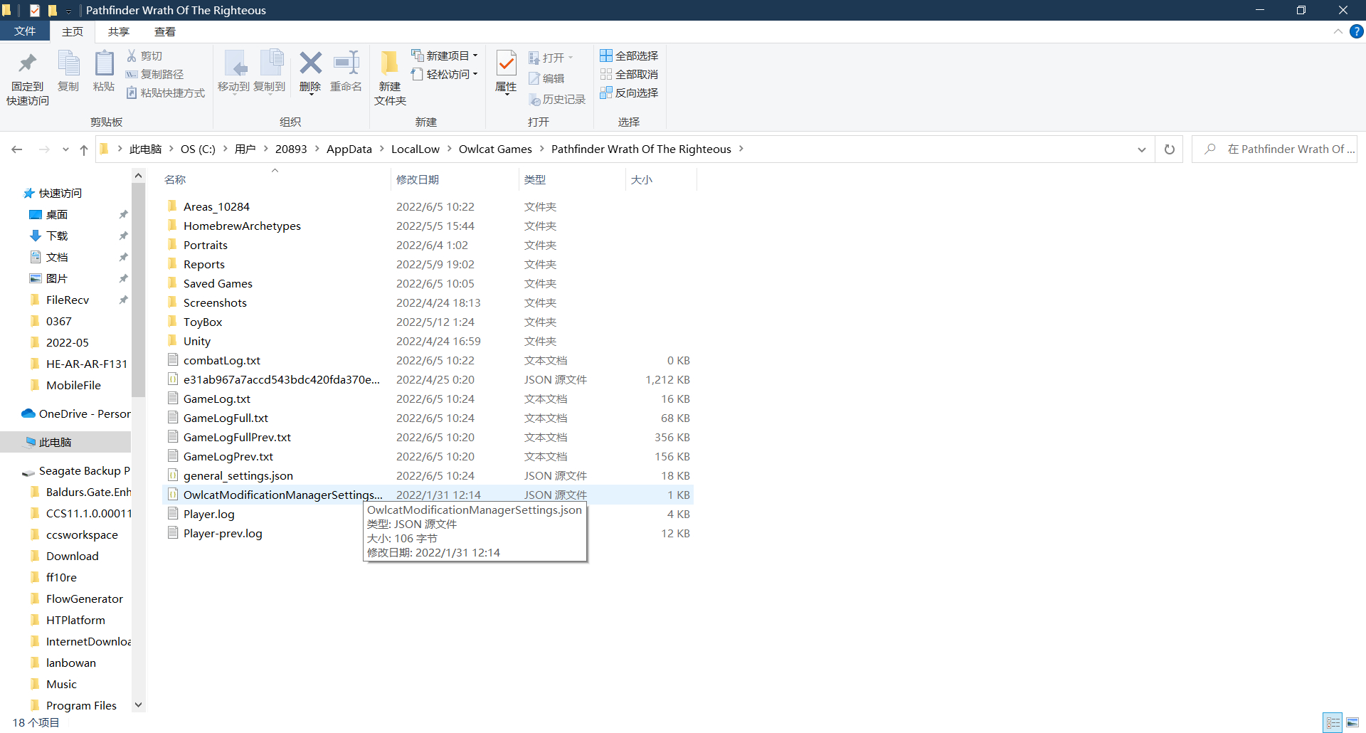Click 编辑 in the 打开 group
The image size is (1366, 733).
point(546,78)
